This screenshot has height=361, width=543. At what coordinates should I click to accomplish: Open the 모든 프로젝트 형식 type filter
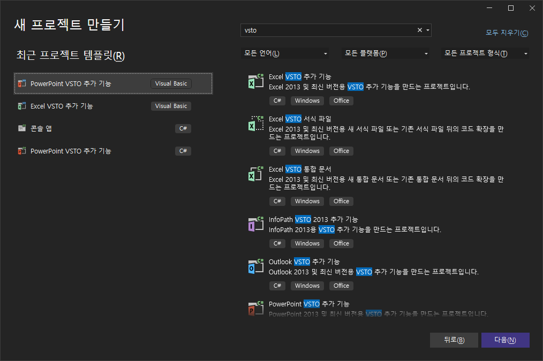coord(485,53)
